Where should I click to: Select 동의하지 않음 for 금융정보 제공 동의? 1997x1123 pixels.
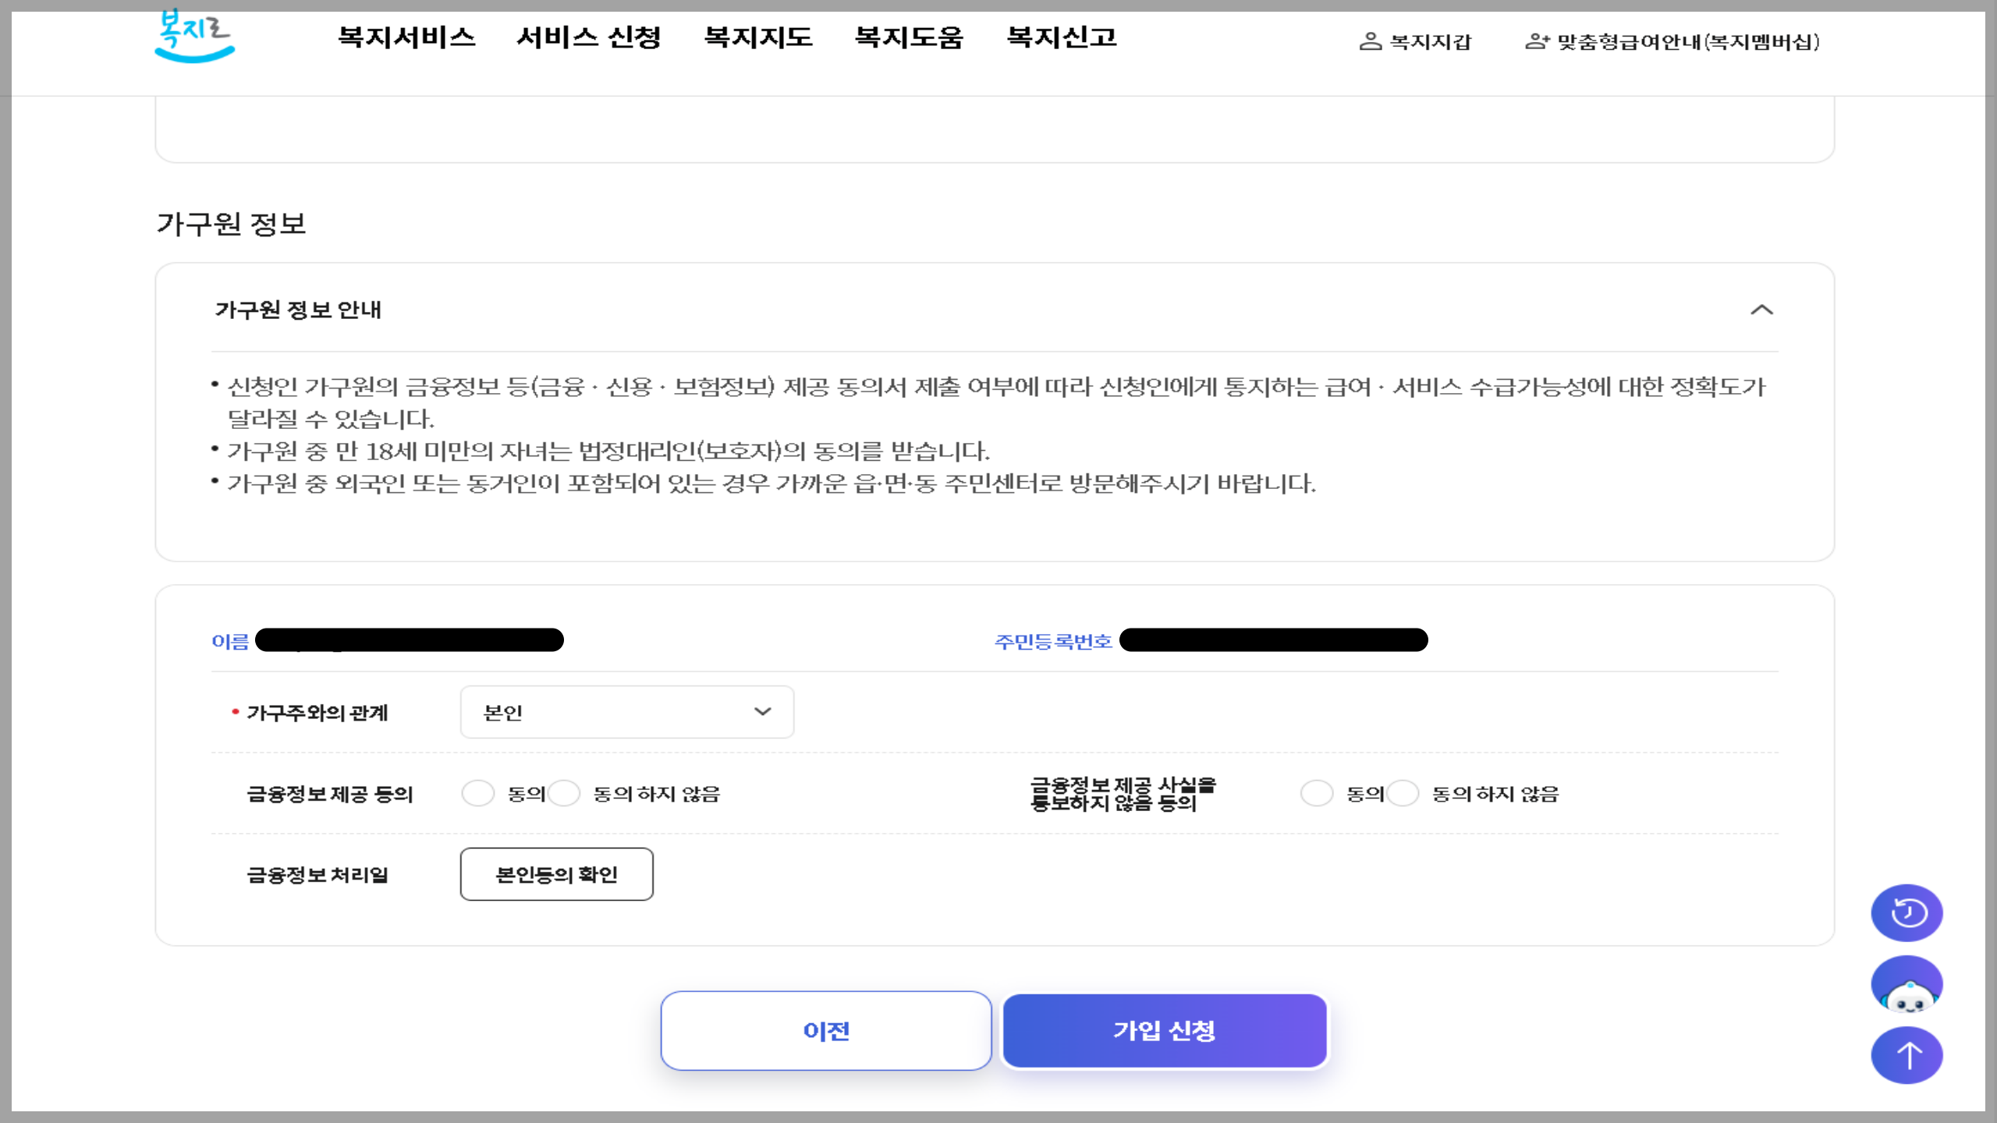(564, 793)
